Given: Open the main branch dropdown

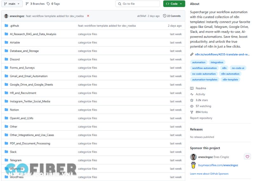Looking at the screenshot, I should click(12, 4).
